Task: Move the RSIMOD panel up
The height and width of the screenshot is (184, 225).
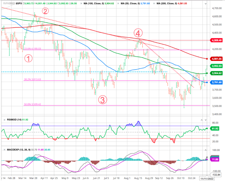Action: [202, 120]
